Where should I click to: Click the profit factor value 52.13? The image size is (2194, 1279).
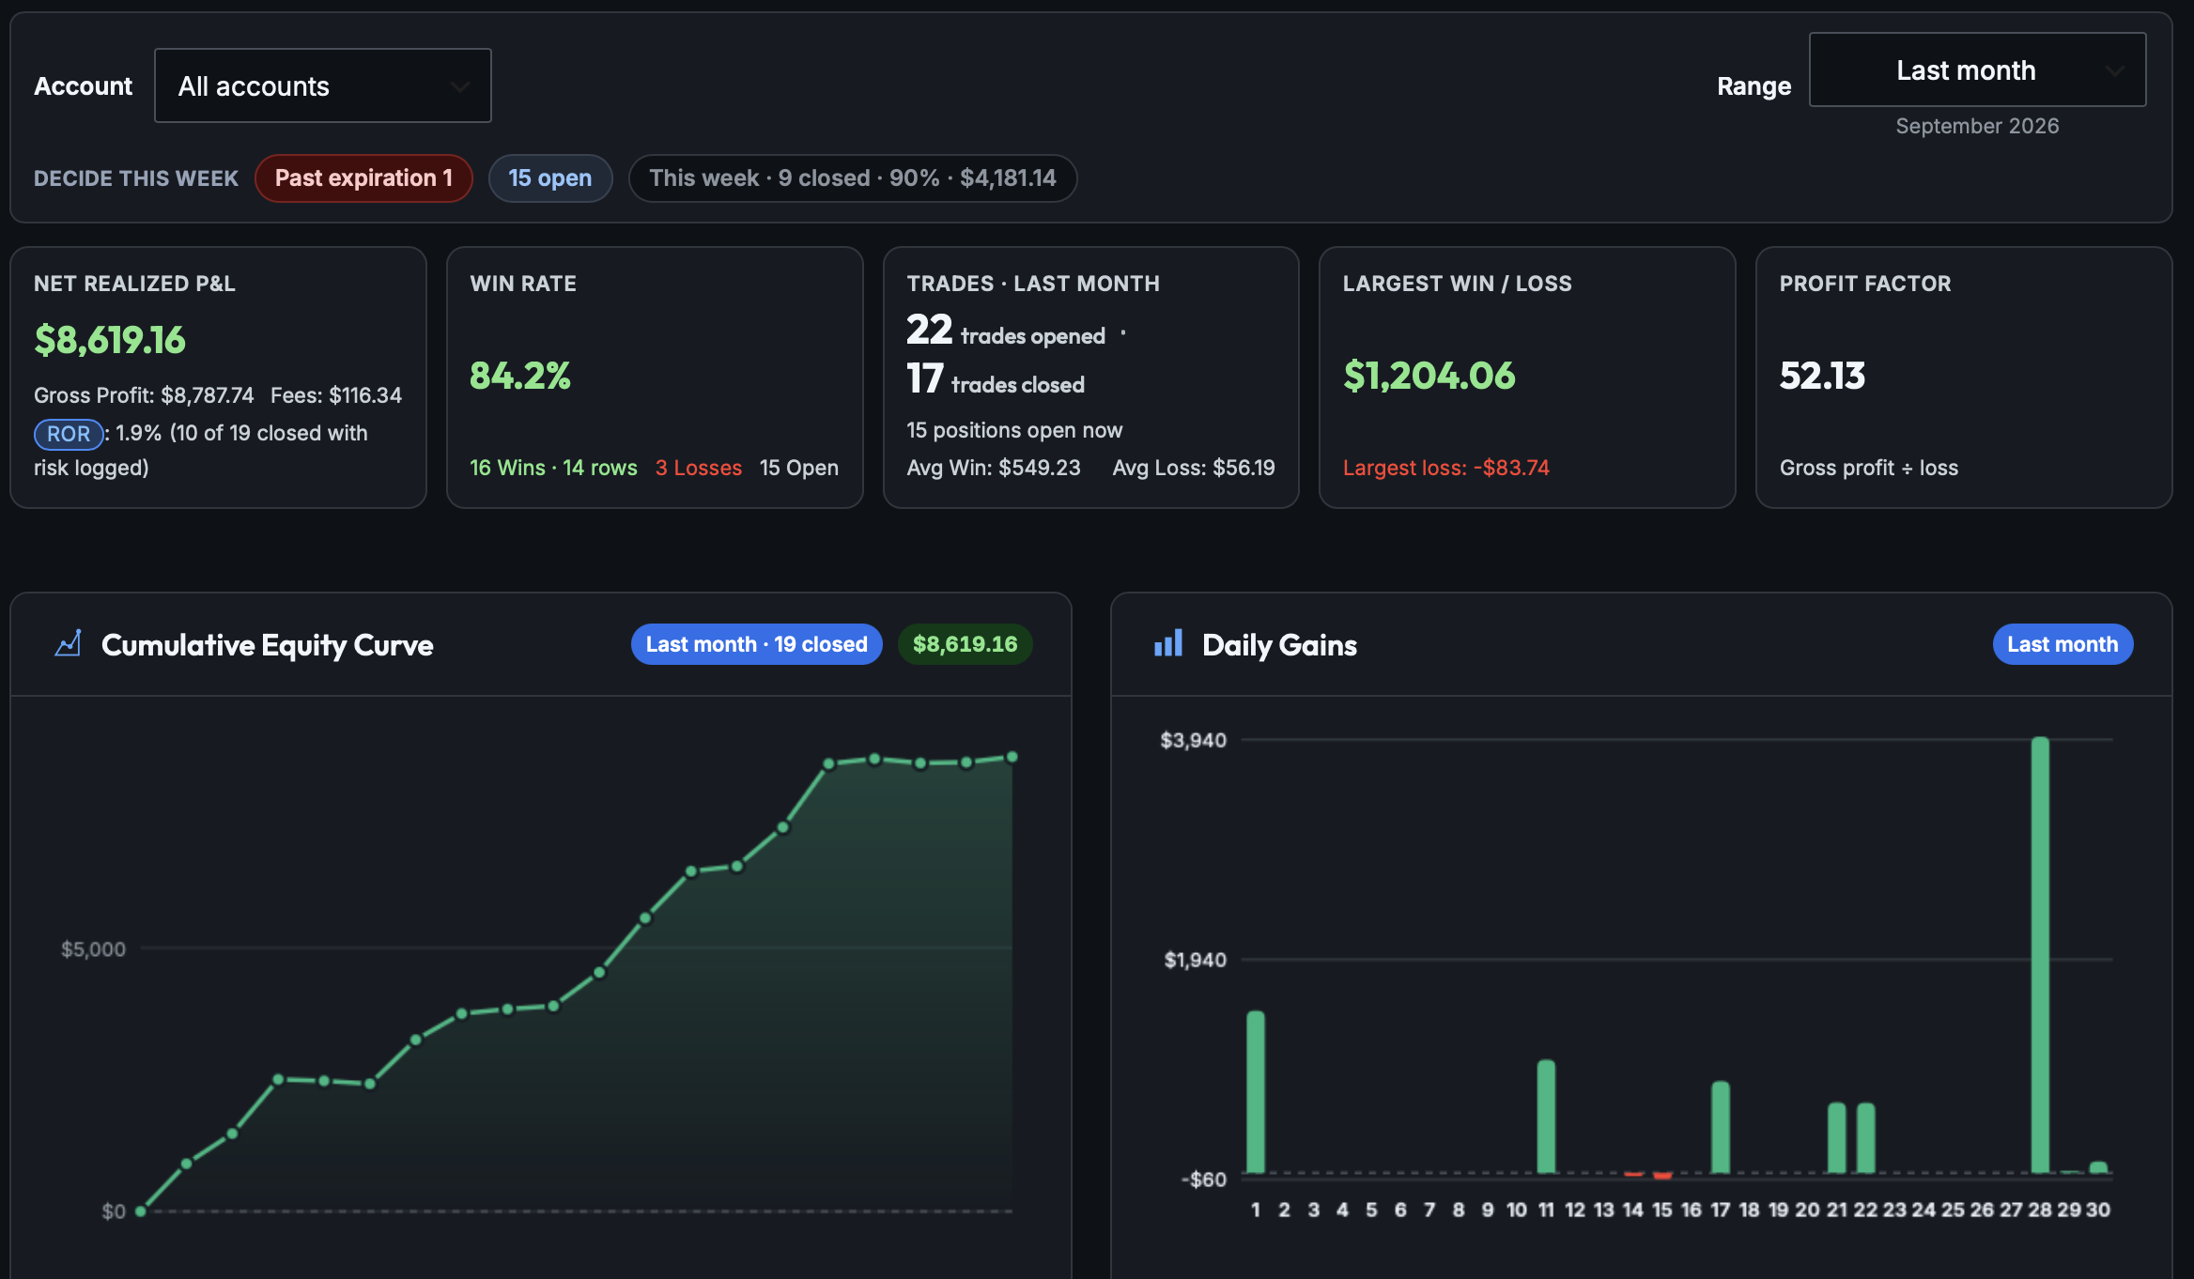[1822, 376]
